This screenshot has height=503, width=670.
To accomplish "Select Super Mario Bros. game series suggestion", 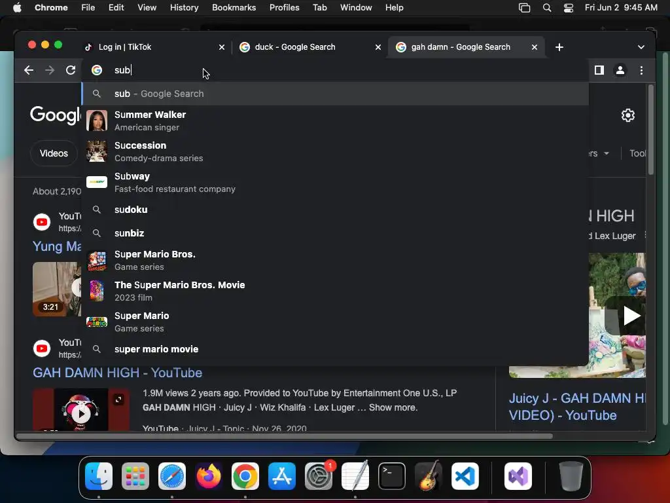I will click(336, 260).
